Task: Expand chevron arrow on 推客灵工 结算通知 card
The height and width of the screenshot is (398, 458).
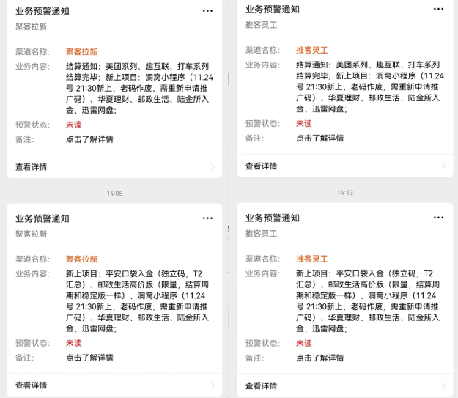Action: [x=443, y=166]
